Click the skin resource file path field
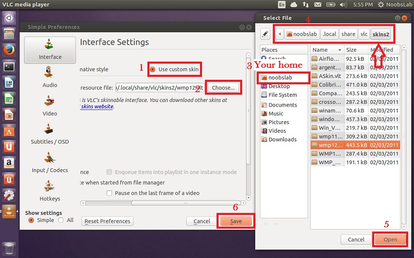 point(160,88)
